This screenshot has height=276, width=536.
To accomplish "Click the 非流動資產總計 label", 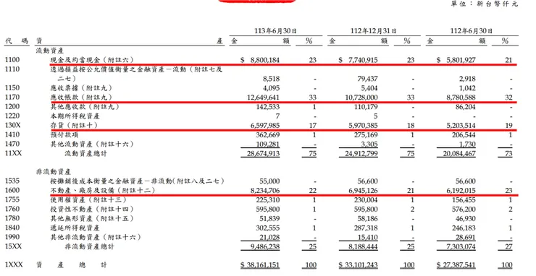I will [90, 246].
